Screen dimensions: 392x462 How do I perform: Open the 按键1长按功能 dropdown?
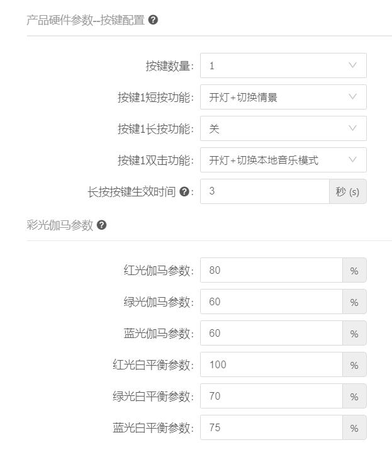tap(277, 128)
